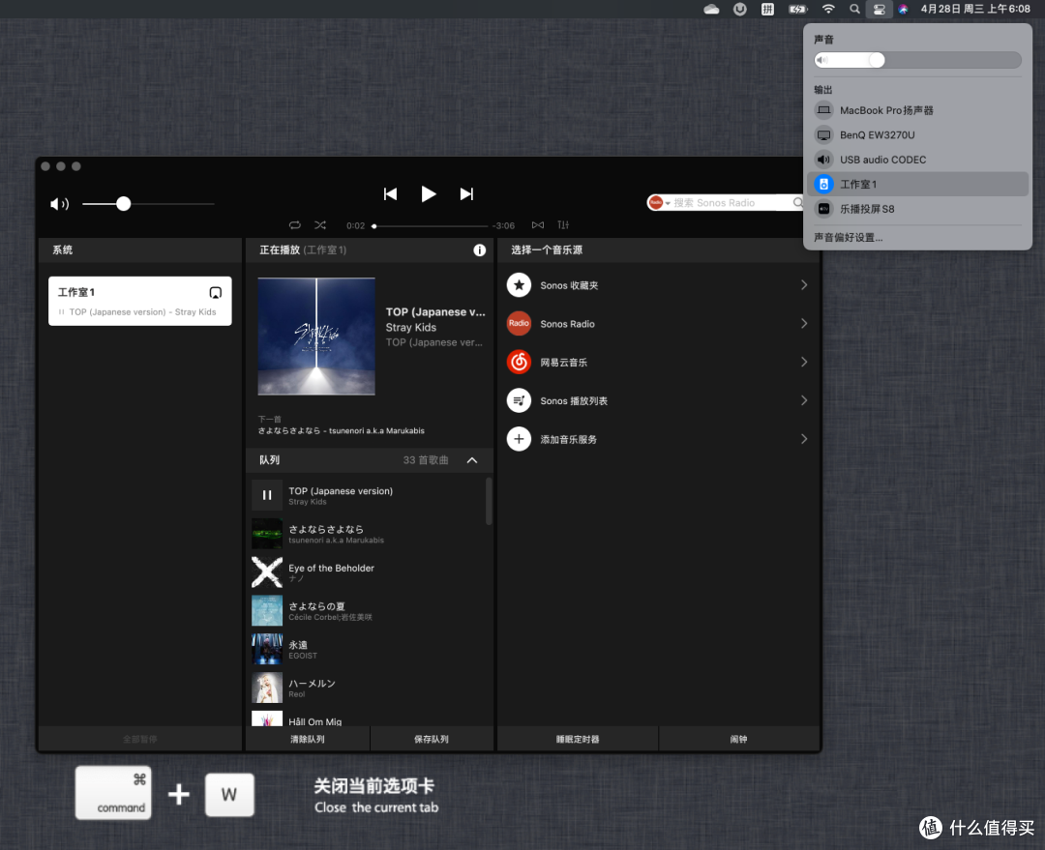Click the Sonos Radio red icon
Viewport: 1045px width, 850px height.
[x=519, y=324]
